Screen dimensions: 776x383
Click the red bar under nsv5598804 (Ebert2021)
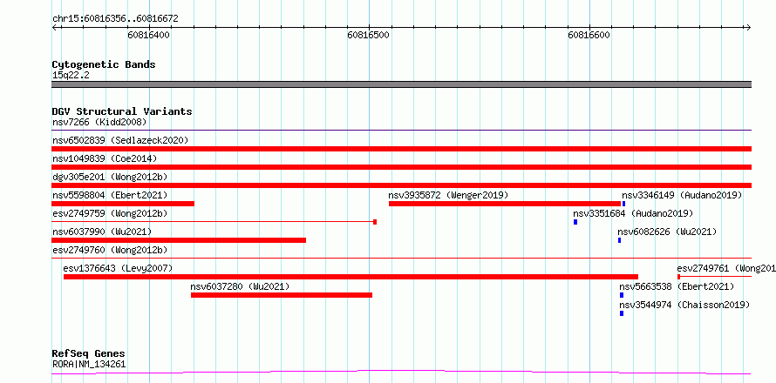123,204
